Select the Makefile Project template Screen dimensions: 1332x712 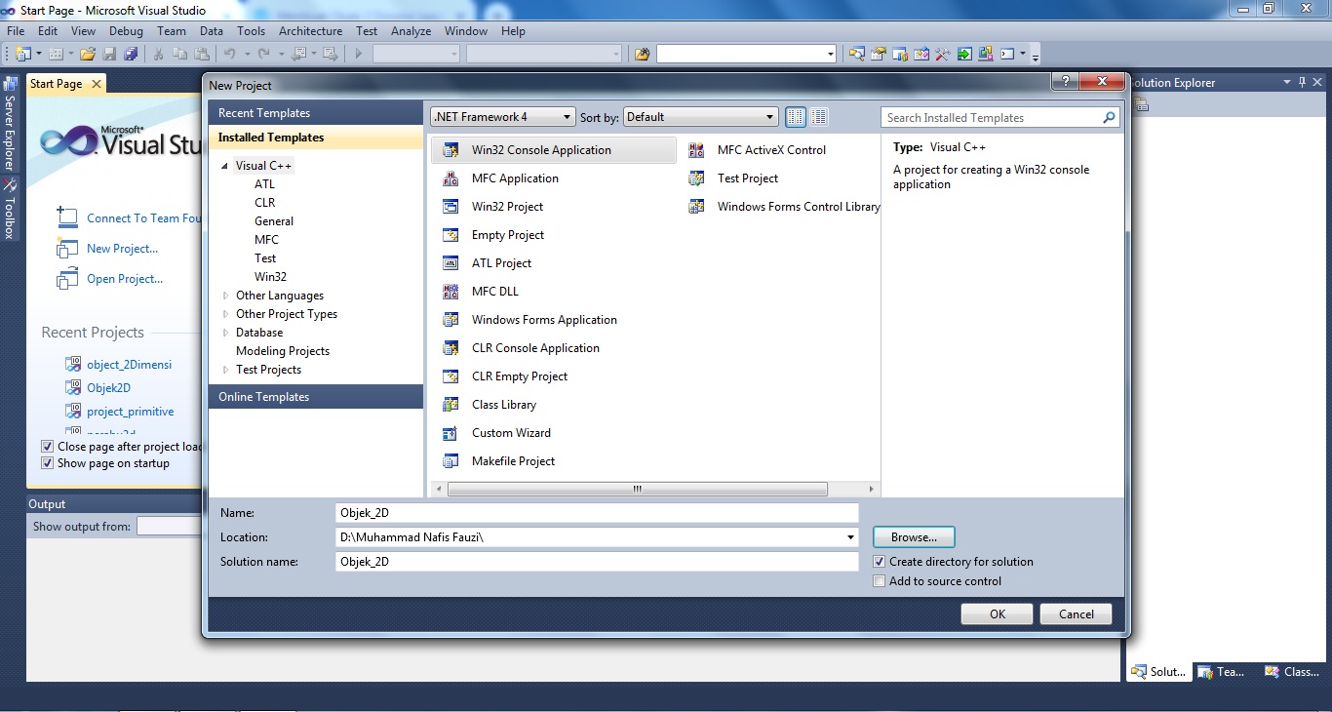tap(515, 460)
